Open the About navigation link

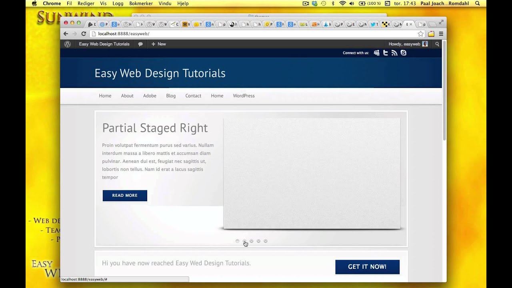127,96
